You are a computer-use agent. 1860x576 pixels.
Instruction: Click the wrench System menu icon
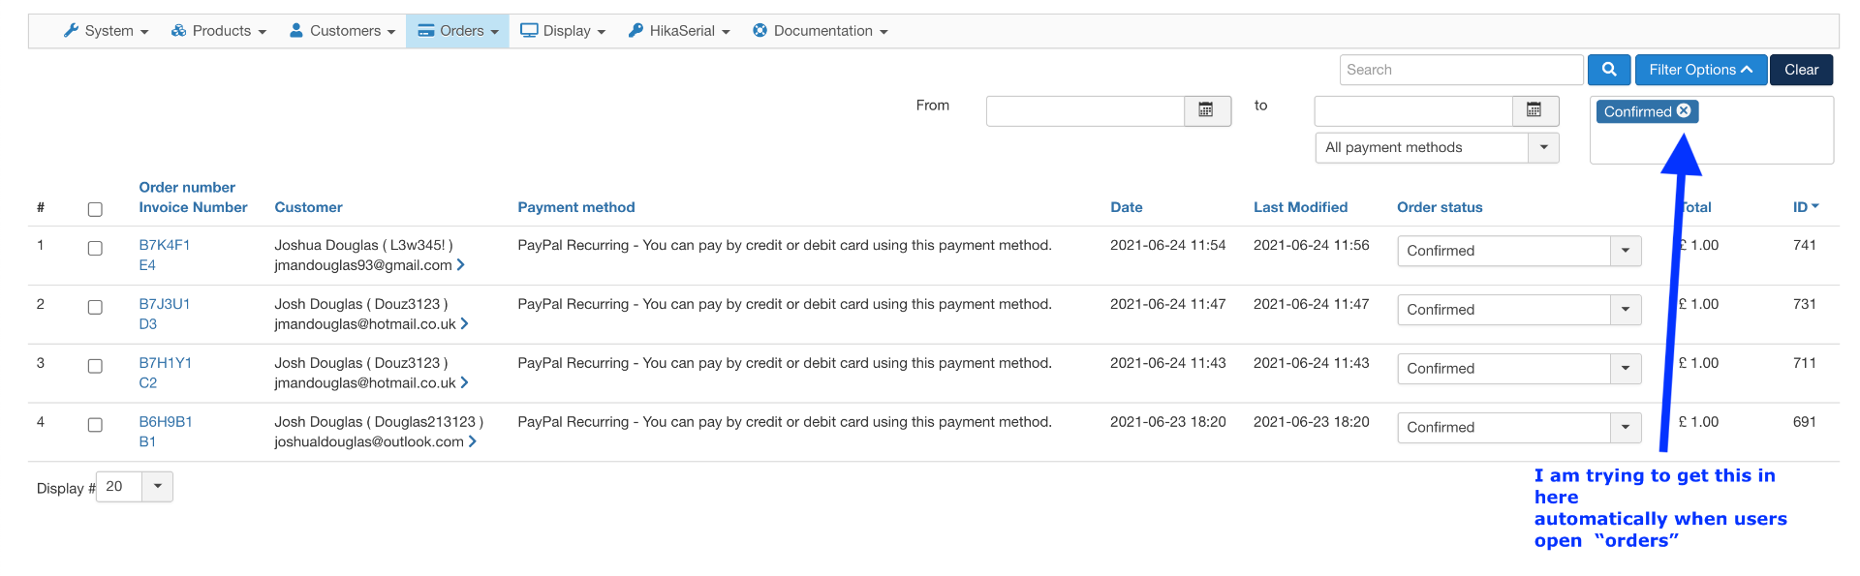tap(71, 31)
